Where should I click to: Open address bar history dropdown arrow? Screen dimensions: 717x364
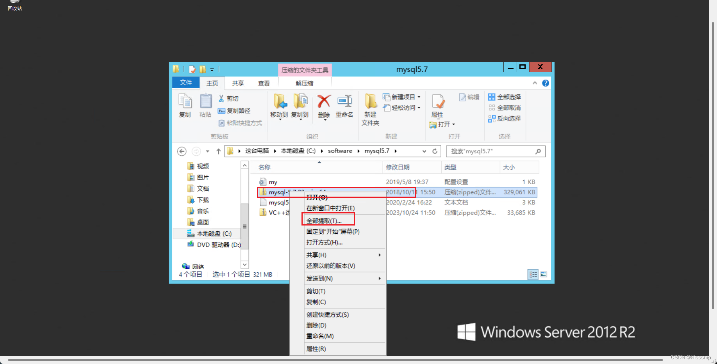[x=424, y=151]
